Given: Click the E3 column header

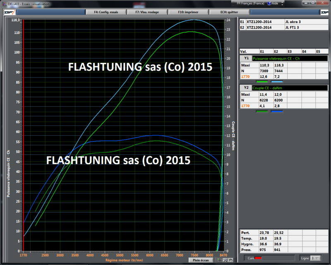Looking at the screenshot, I should (294, 51).
